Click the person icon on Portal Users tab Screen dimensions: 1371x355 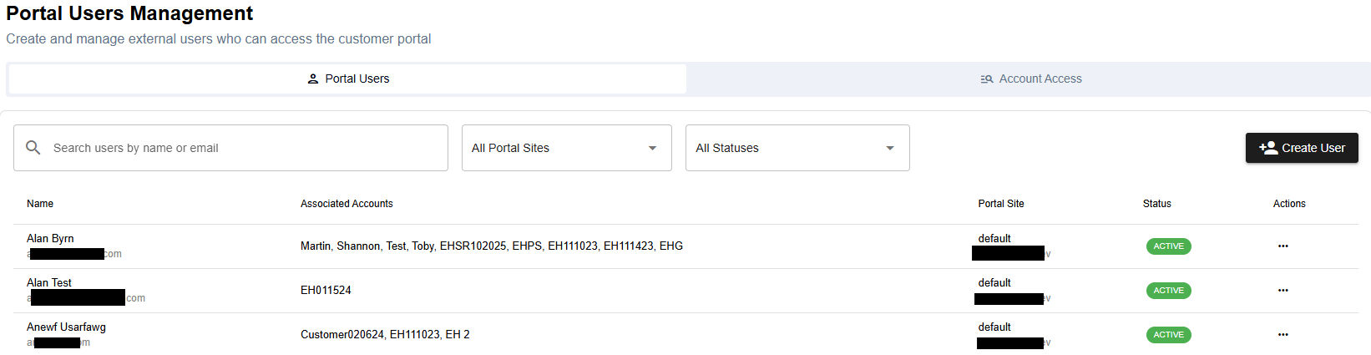pyautogui.click(x=313, y=79)
